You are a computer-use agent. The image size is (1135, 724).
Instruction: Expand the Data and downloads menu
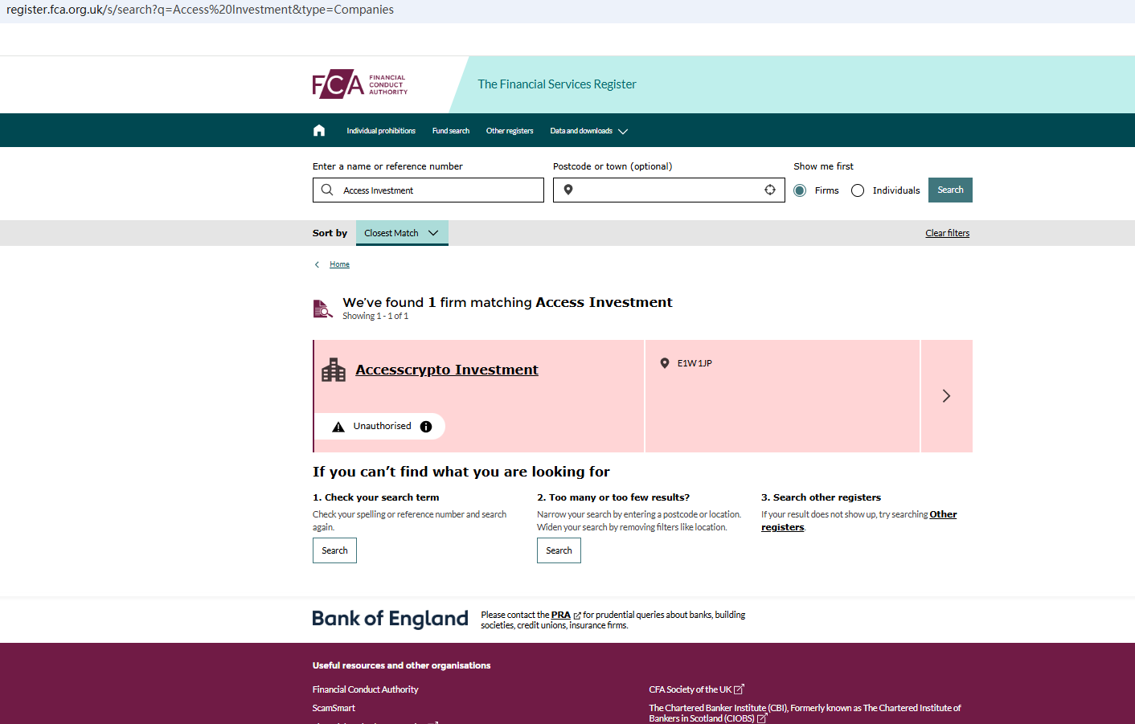tap(588, 131)
